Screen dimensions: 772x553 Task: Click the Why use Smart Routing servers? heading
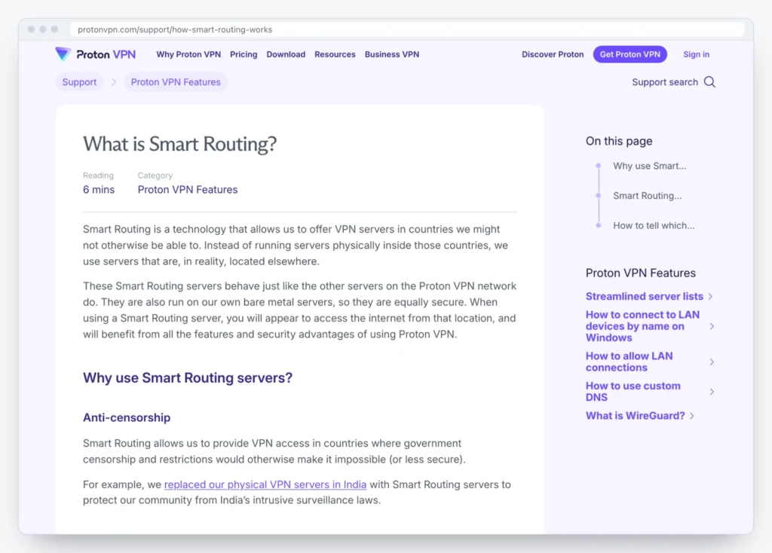[x=188, y=378]
